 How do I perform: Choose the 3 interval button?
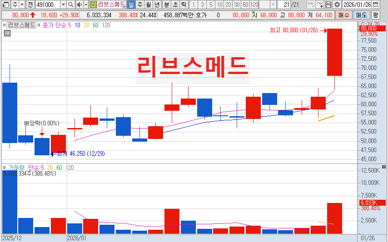coord(202,5)
